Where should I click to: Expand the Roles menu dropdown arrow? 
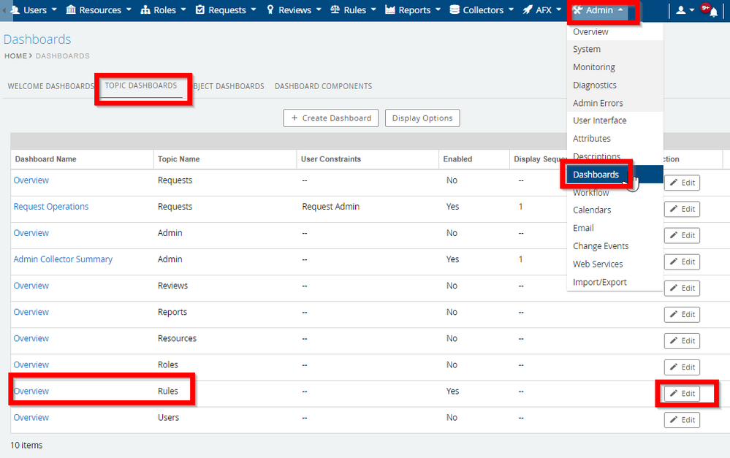point(183,10)
